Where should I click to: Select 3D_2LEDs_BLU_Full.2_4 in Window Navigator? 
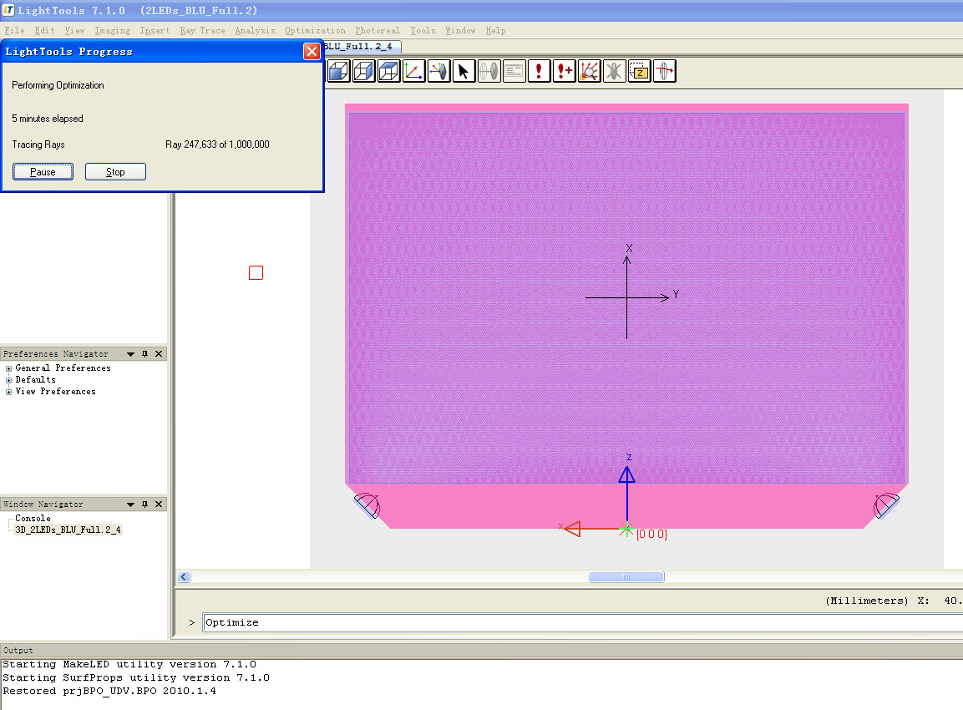click(x=68, y=530)
